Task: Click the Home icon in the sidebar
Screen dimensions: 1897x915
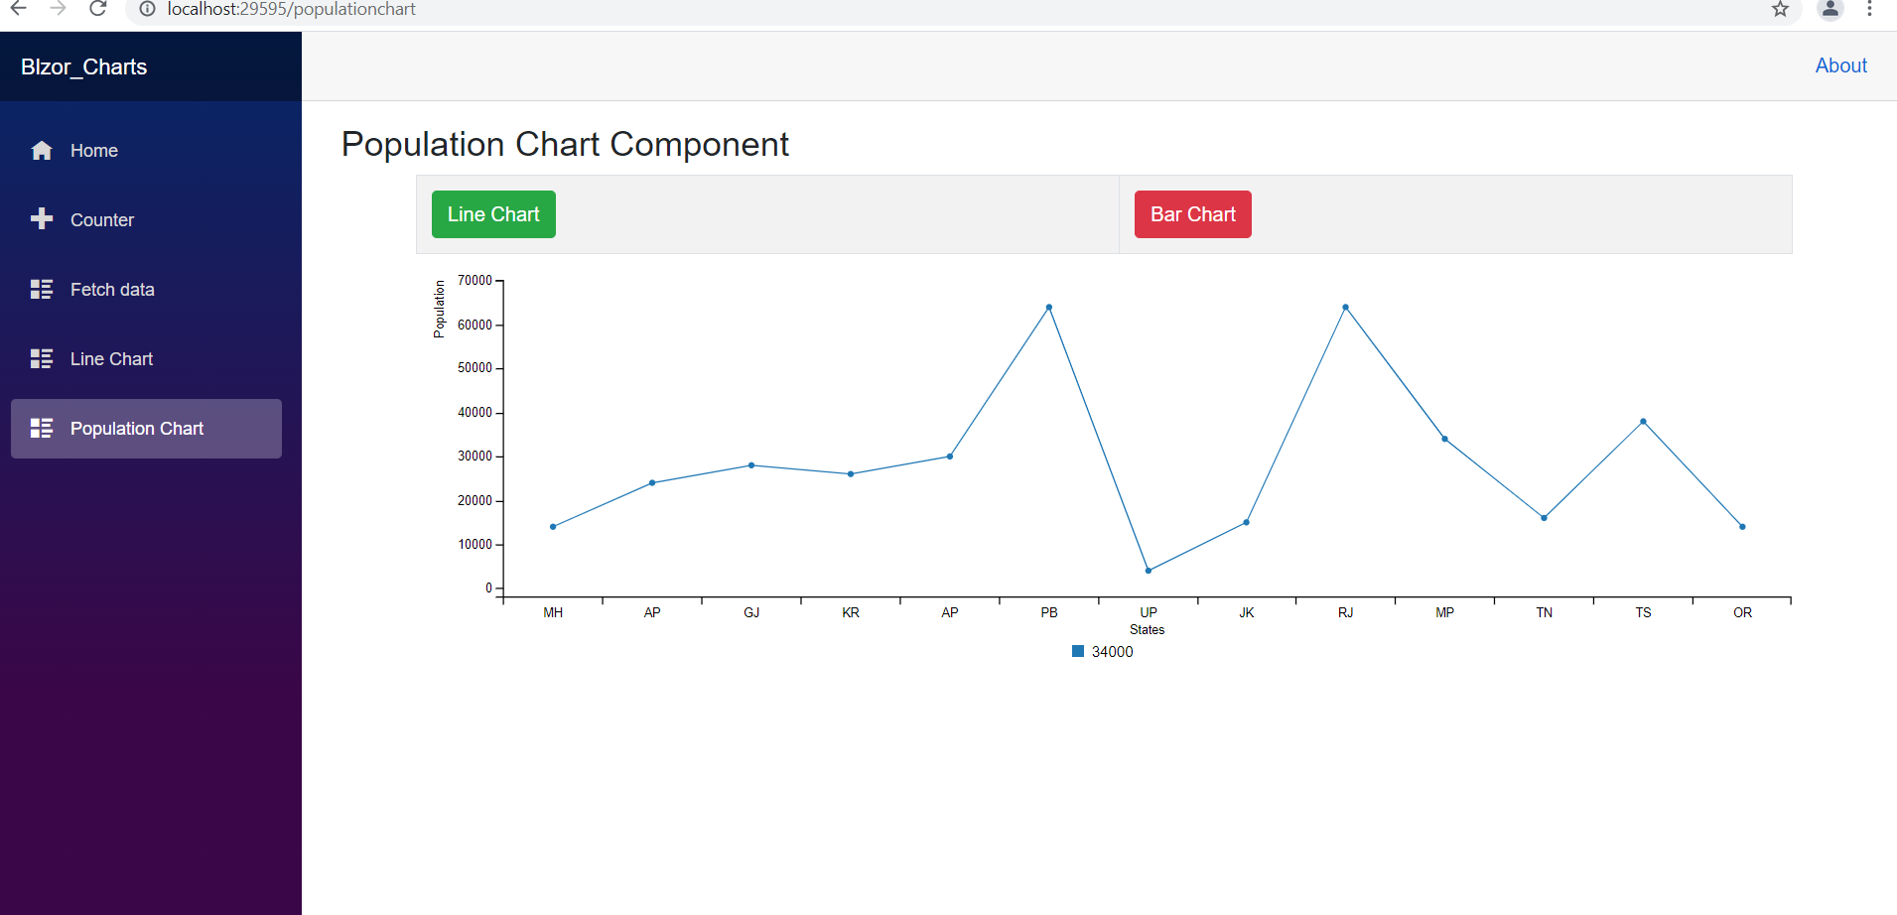Action: (41, 150)
